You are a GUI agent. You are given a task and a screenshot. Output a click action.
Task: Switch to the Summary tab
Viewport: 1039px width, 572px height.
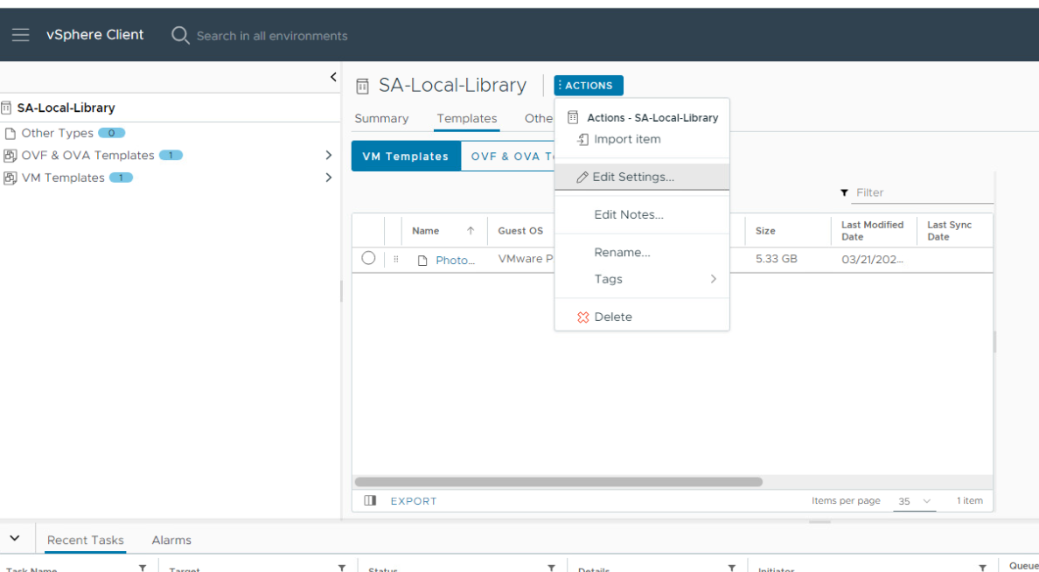(381, 119)
